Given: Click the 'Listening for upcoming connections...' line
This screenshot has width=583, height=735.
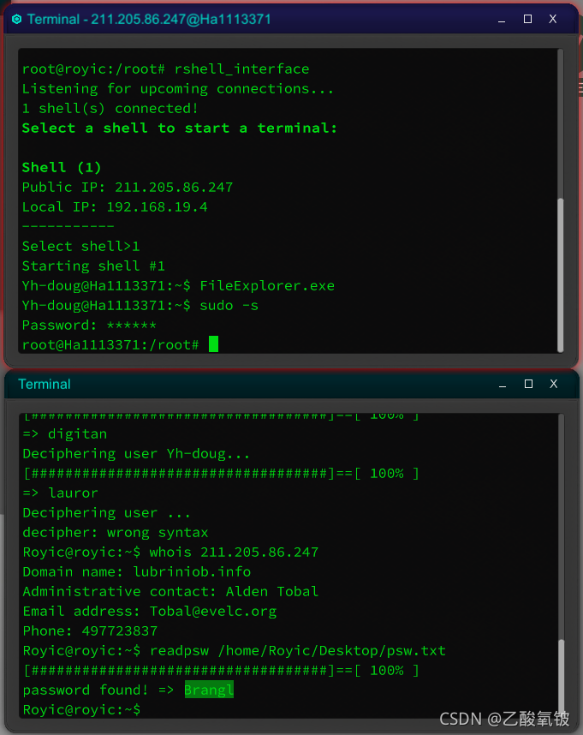Looking at the screenshot, I should 178,88.
